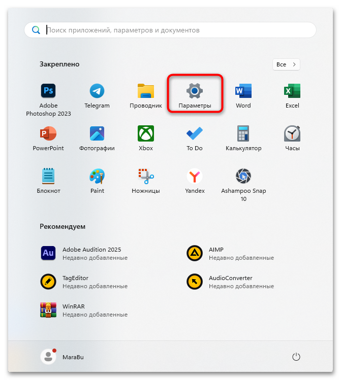Open Paint app icon
341x380 pixels.
tap(97, 176)
